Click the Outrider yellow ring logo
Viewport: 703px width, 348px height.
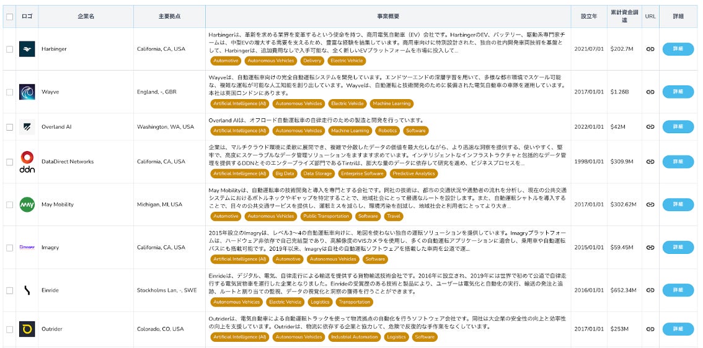tap(27, 329)
